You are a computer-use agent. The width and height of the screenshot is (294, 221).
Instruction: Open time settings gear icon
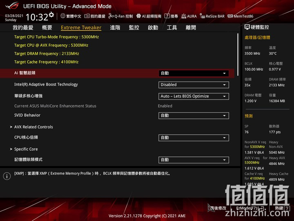(x=51, y=14)
